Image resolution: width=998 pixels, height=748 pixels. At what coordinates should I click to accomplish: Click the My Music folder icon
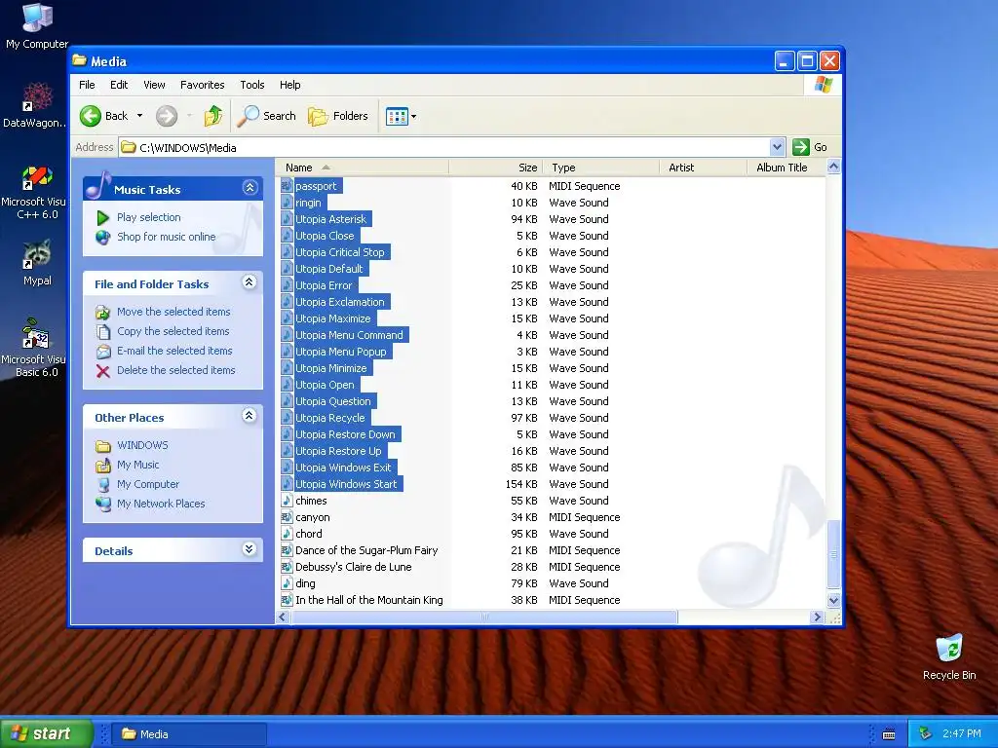click(102, 465)
